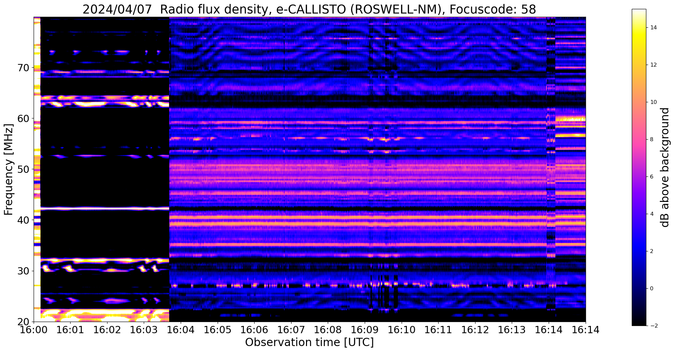
Task: Click the 16:05 time tick label
Action: click(218, 330)
